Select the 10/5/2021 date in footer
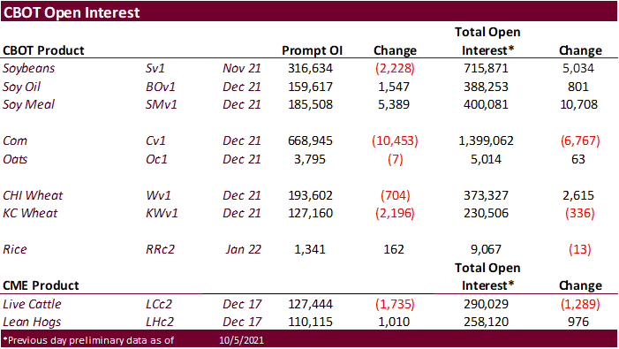The width and height of the screenshot is (619, 349). pos(241,340)
